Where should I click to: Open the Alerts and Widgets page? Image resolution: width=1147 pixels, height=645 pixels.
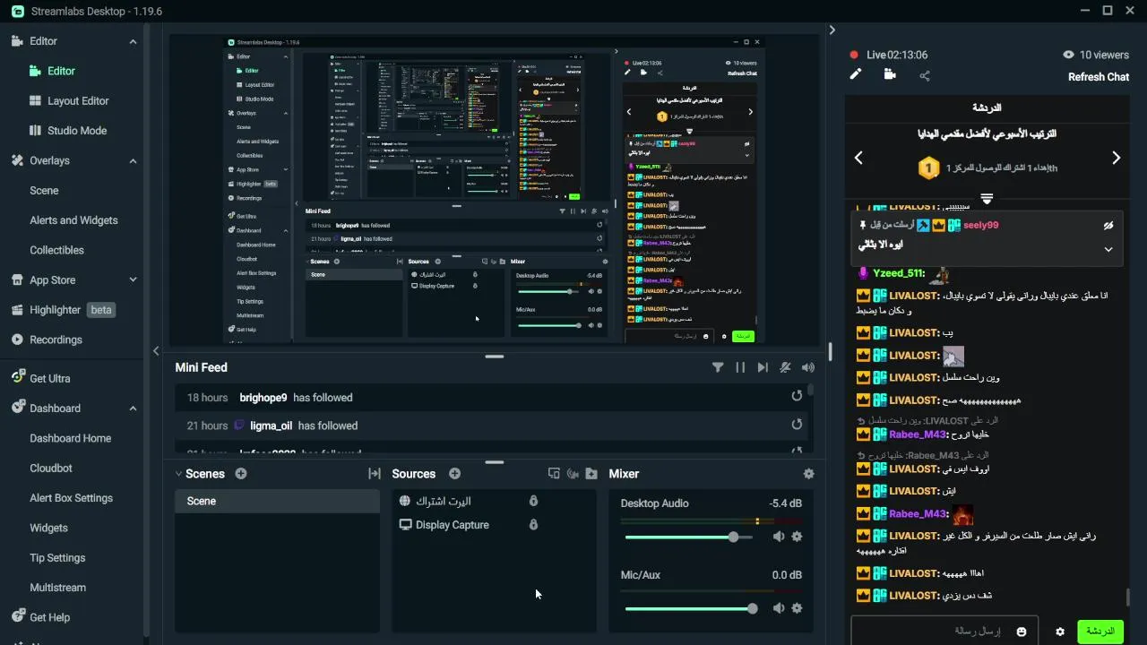coord(73,220)
